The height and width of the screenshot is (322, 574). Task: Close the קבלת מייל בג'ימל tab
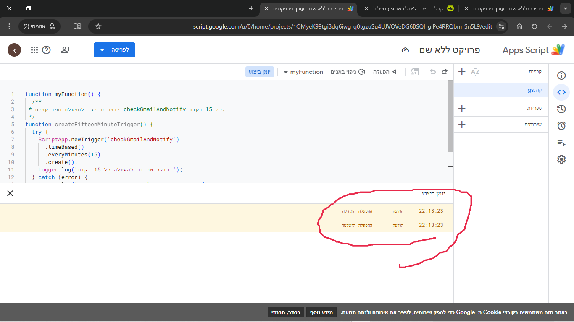click(366, 8)
